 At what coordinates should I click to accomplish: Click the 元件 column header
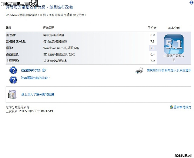tap(9, 28)
